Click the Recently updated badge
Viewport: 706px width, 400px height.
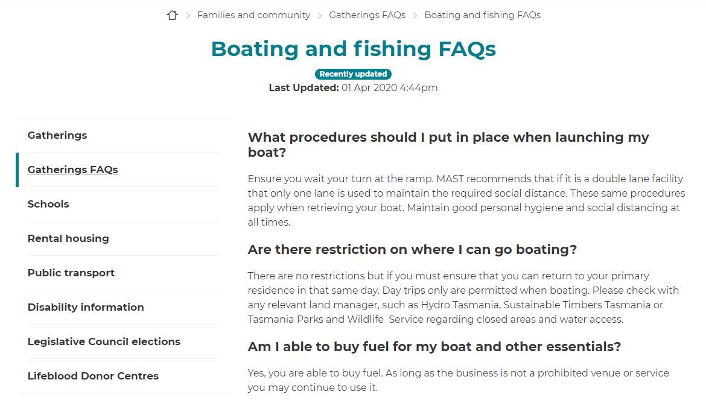tap(353, 74)
